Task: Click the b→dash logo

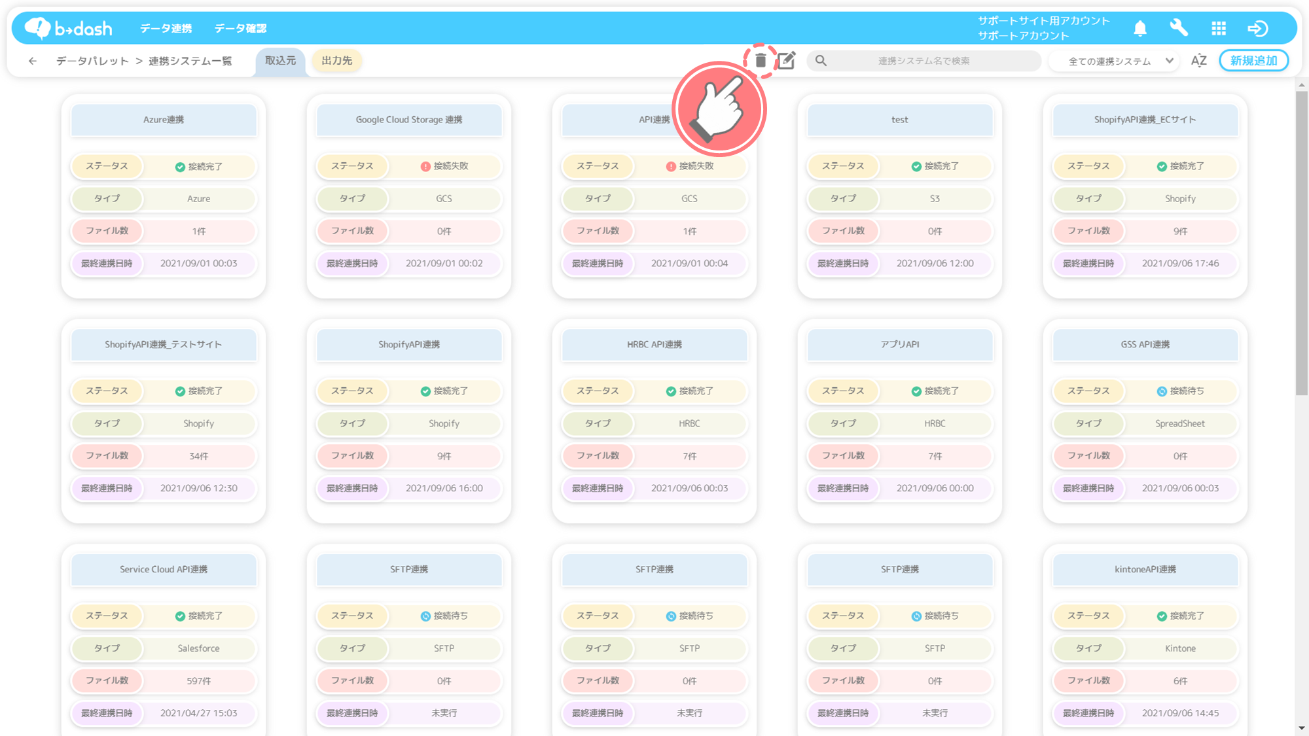Action: [x=68, y=28]
